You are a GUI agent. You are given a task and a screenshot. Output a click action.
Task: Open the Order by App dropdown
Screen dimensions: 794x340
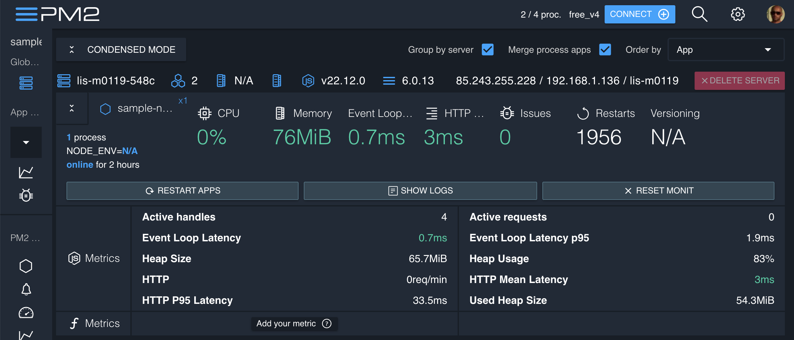pyautogui.click(x=726, y=50)
